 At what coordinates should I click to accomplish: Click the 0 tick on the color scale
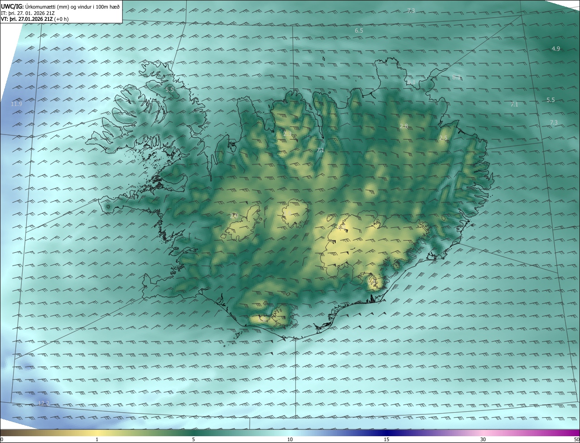click(x=2, y=439)
